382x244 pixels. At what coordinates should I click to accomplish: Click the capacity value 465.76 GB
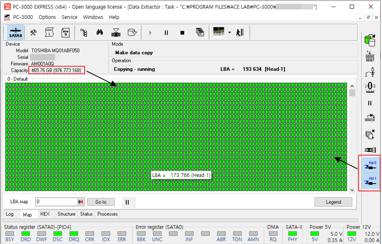tap(56, 70)
